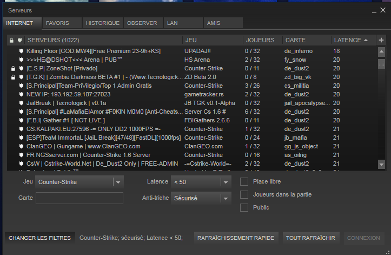Click the lock icon on the ZoneShot row

pos(13,68)
